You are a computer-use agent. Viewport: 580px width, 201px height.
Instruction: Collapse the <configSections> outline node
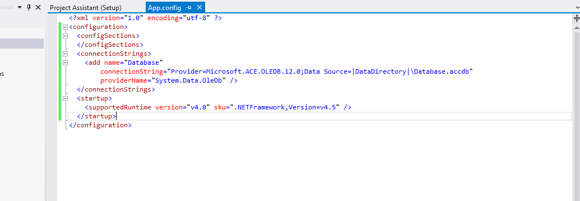[x=66, y=36]
